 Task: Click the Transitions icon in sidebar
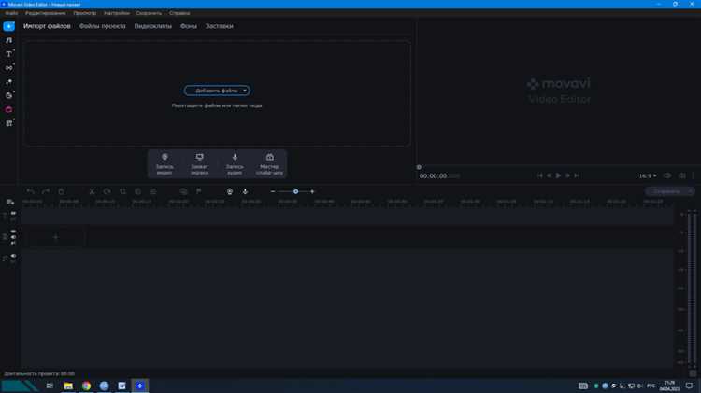[x=9, y=68]
